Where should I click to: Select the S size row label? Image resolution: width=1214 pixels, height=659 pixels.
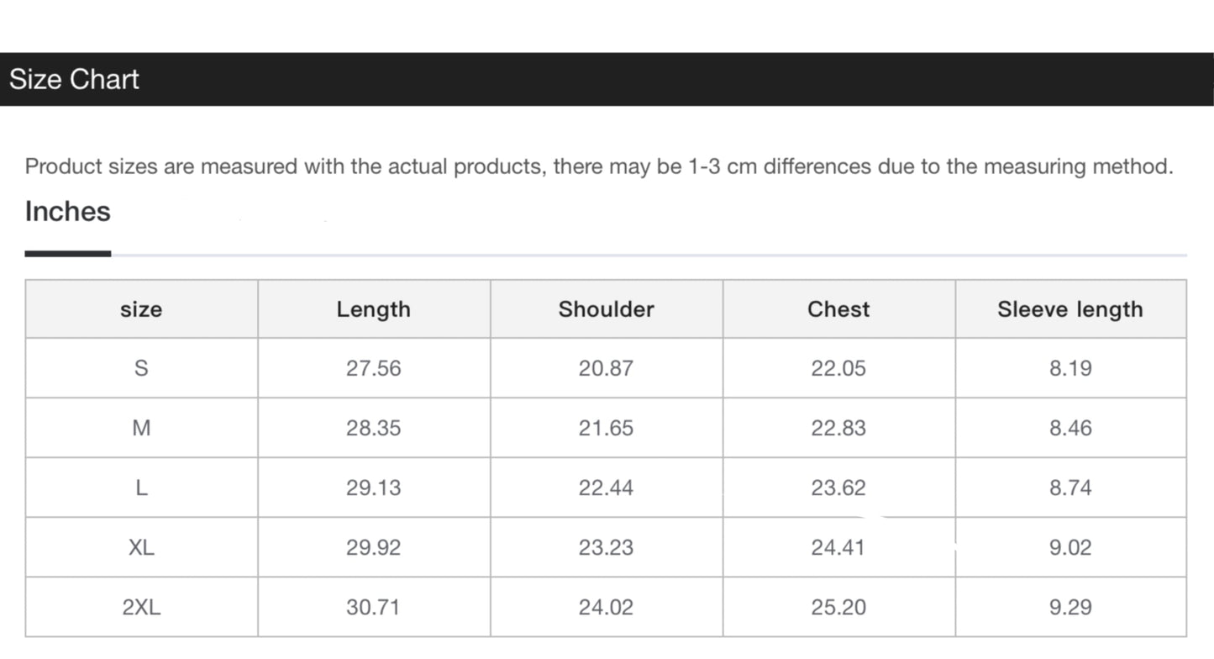pos(141,368)
